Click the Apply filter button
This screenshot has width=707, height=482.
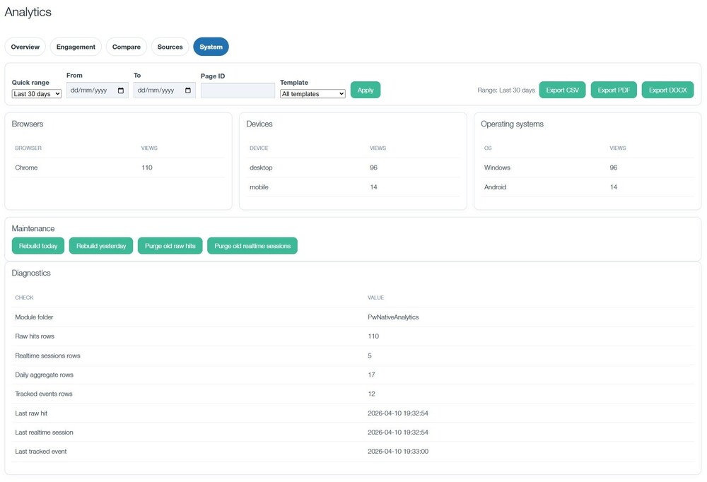coord(366,90)
